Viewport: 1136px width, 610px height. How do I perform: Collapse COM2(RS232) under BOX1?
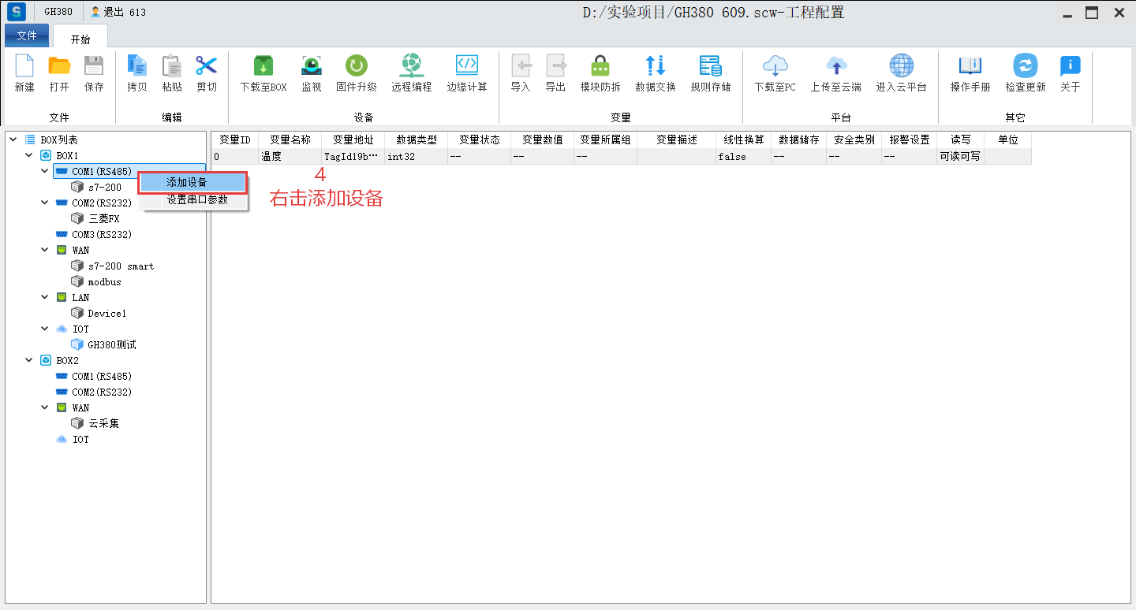pyautogui.click(x=44, y=203)
